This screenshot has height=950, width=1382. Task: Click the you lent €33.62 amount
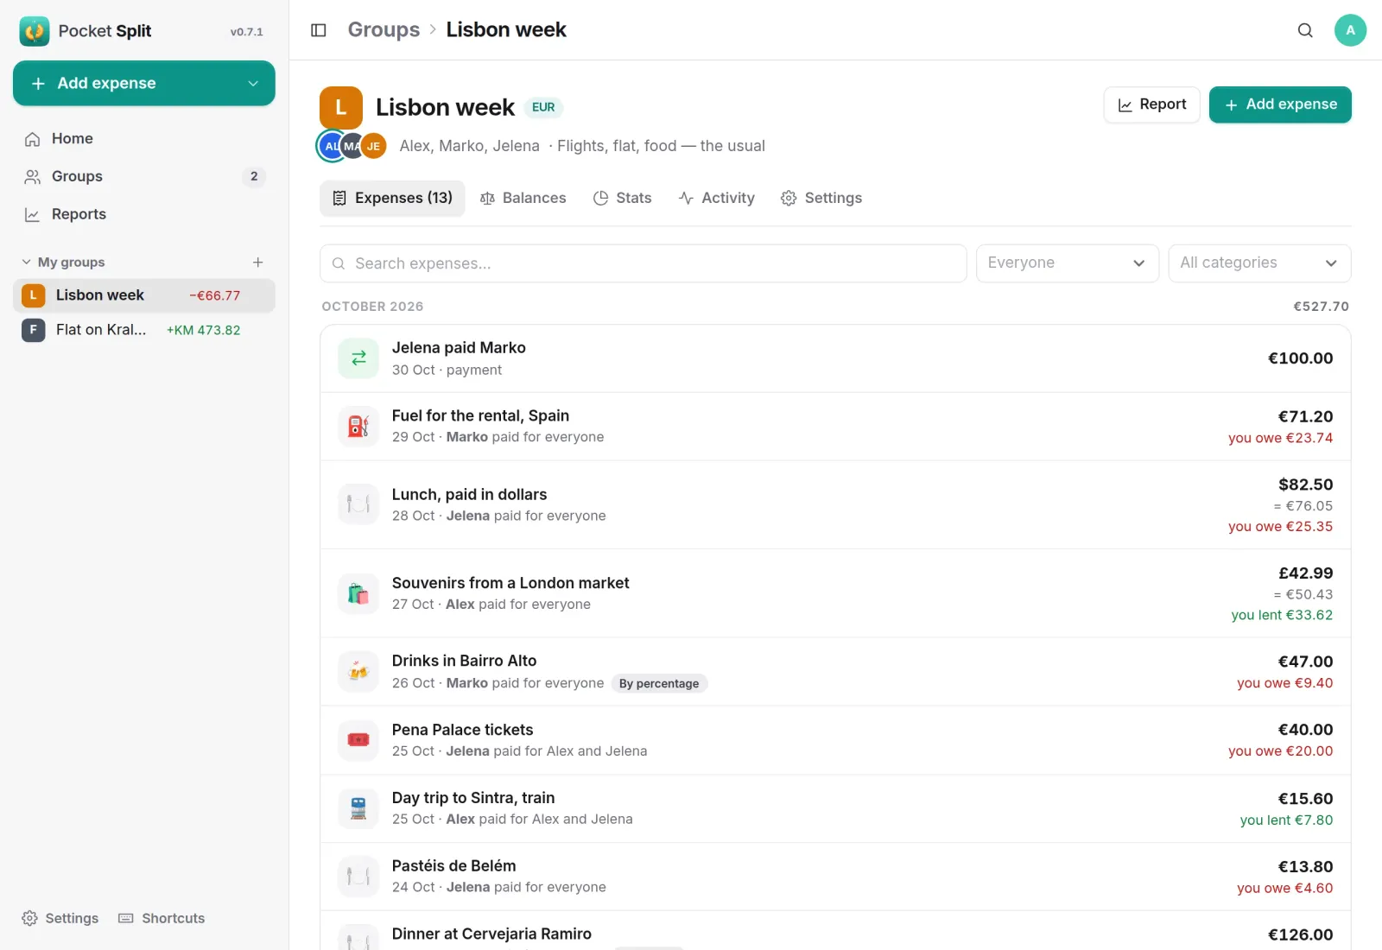pyautogui.click(x=1282, y=616)
